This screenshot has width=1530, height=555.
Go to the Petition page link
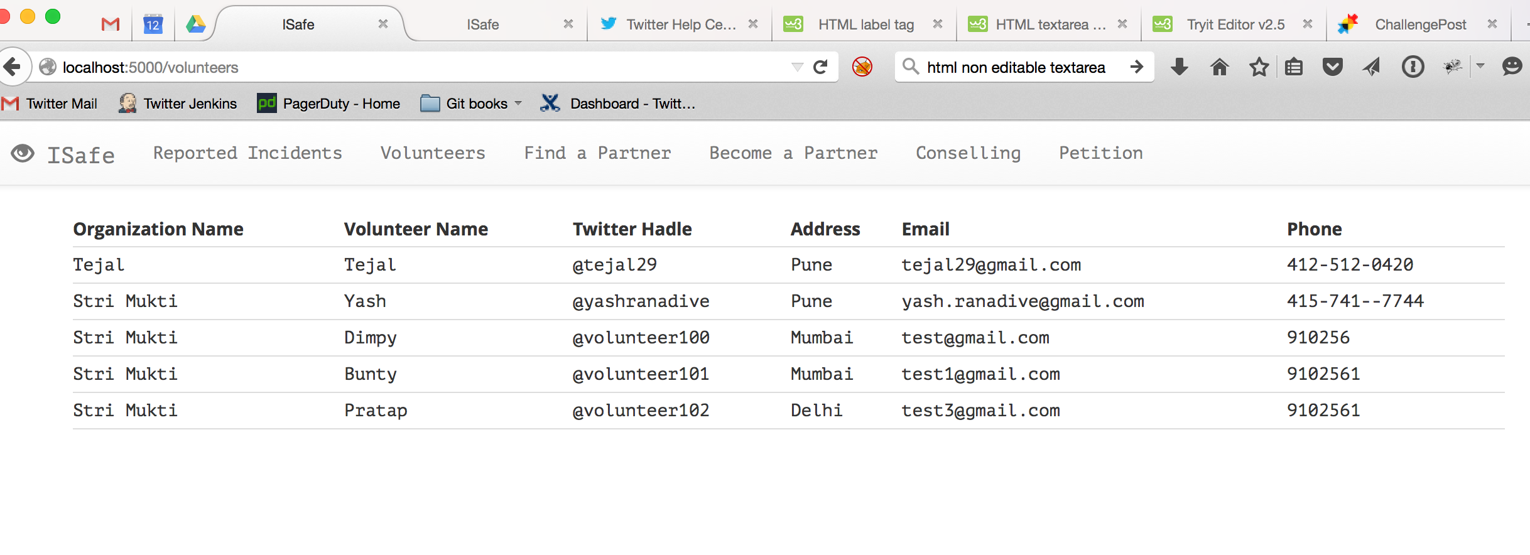(x=1100, y=153)
